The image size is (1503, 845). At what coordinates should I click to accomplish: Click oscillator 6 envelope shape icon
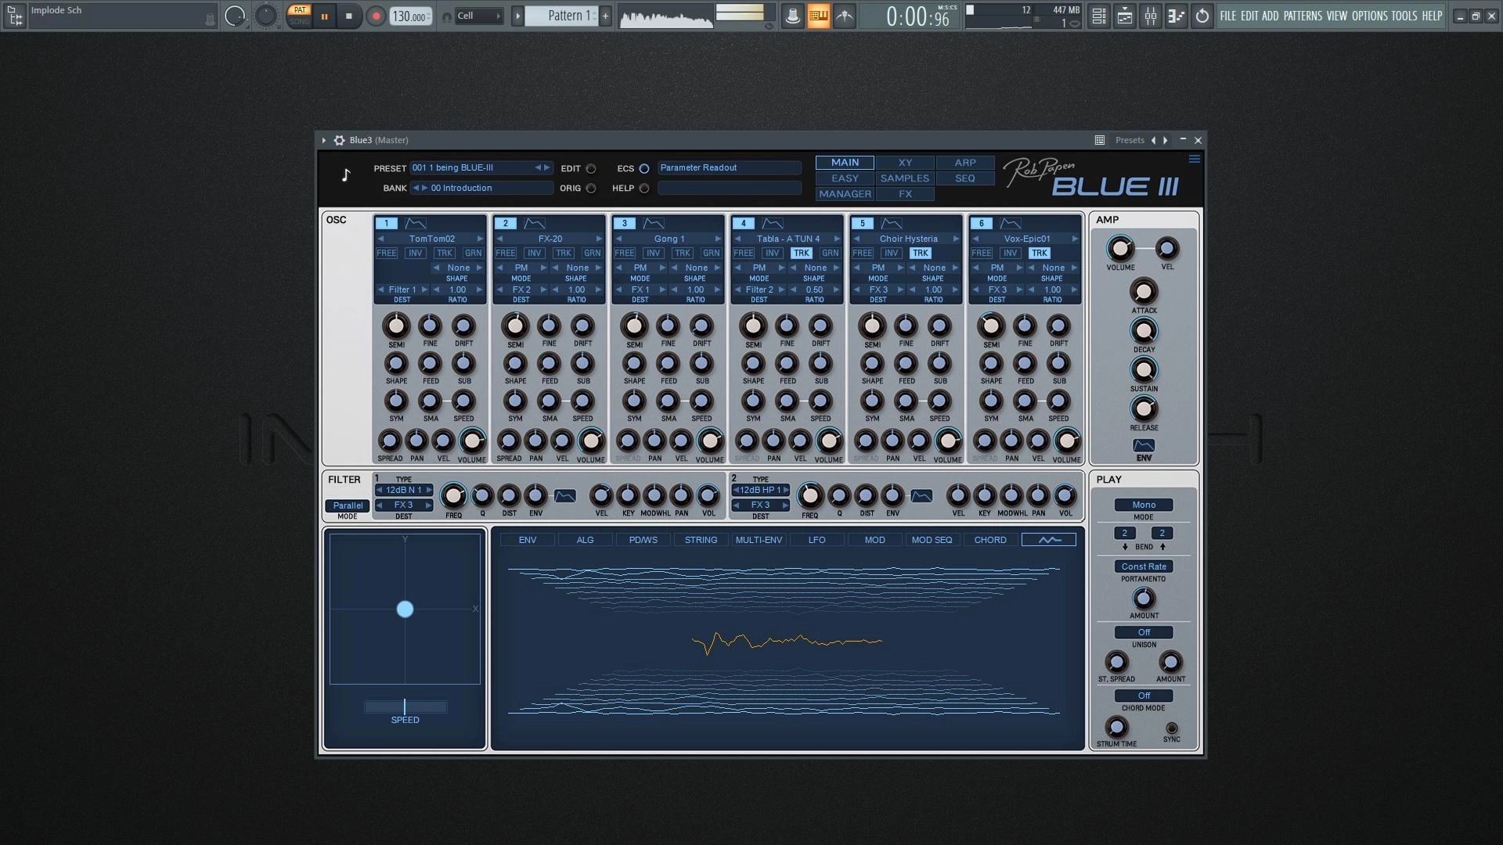coord(1011,223)
